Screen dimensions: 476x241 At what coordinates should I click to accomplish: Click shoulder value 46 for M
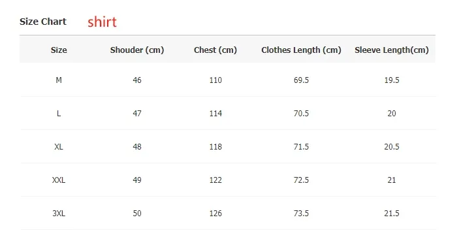point(137,80)
